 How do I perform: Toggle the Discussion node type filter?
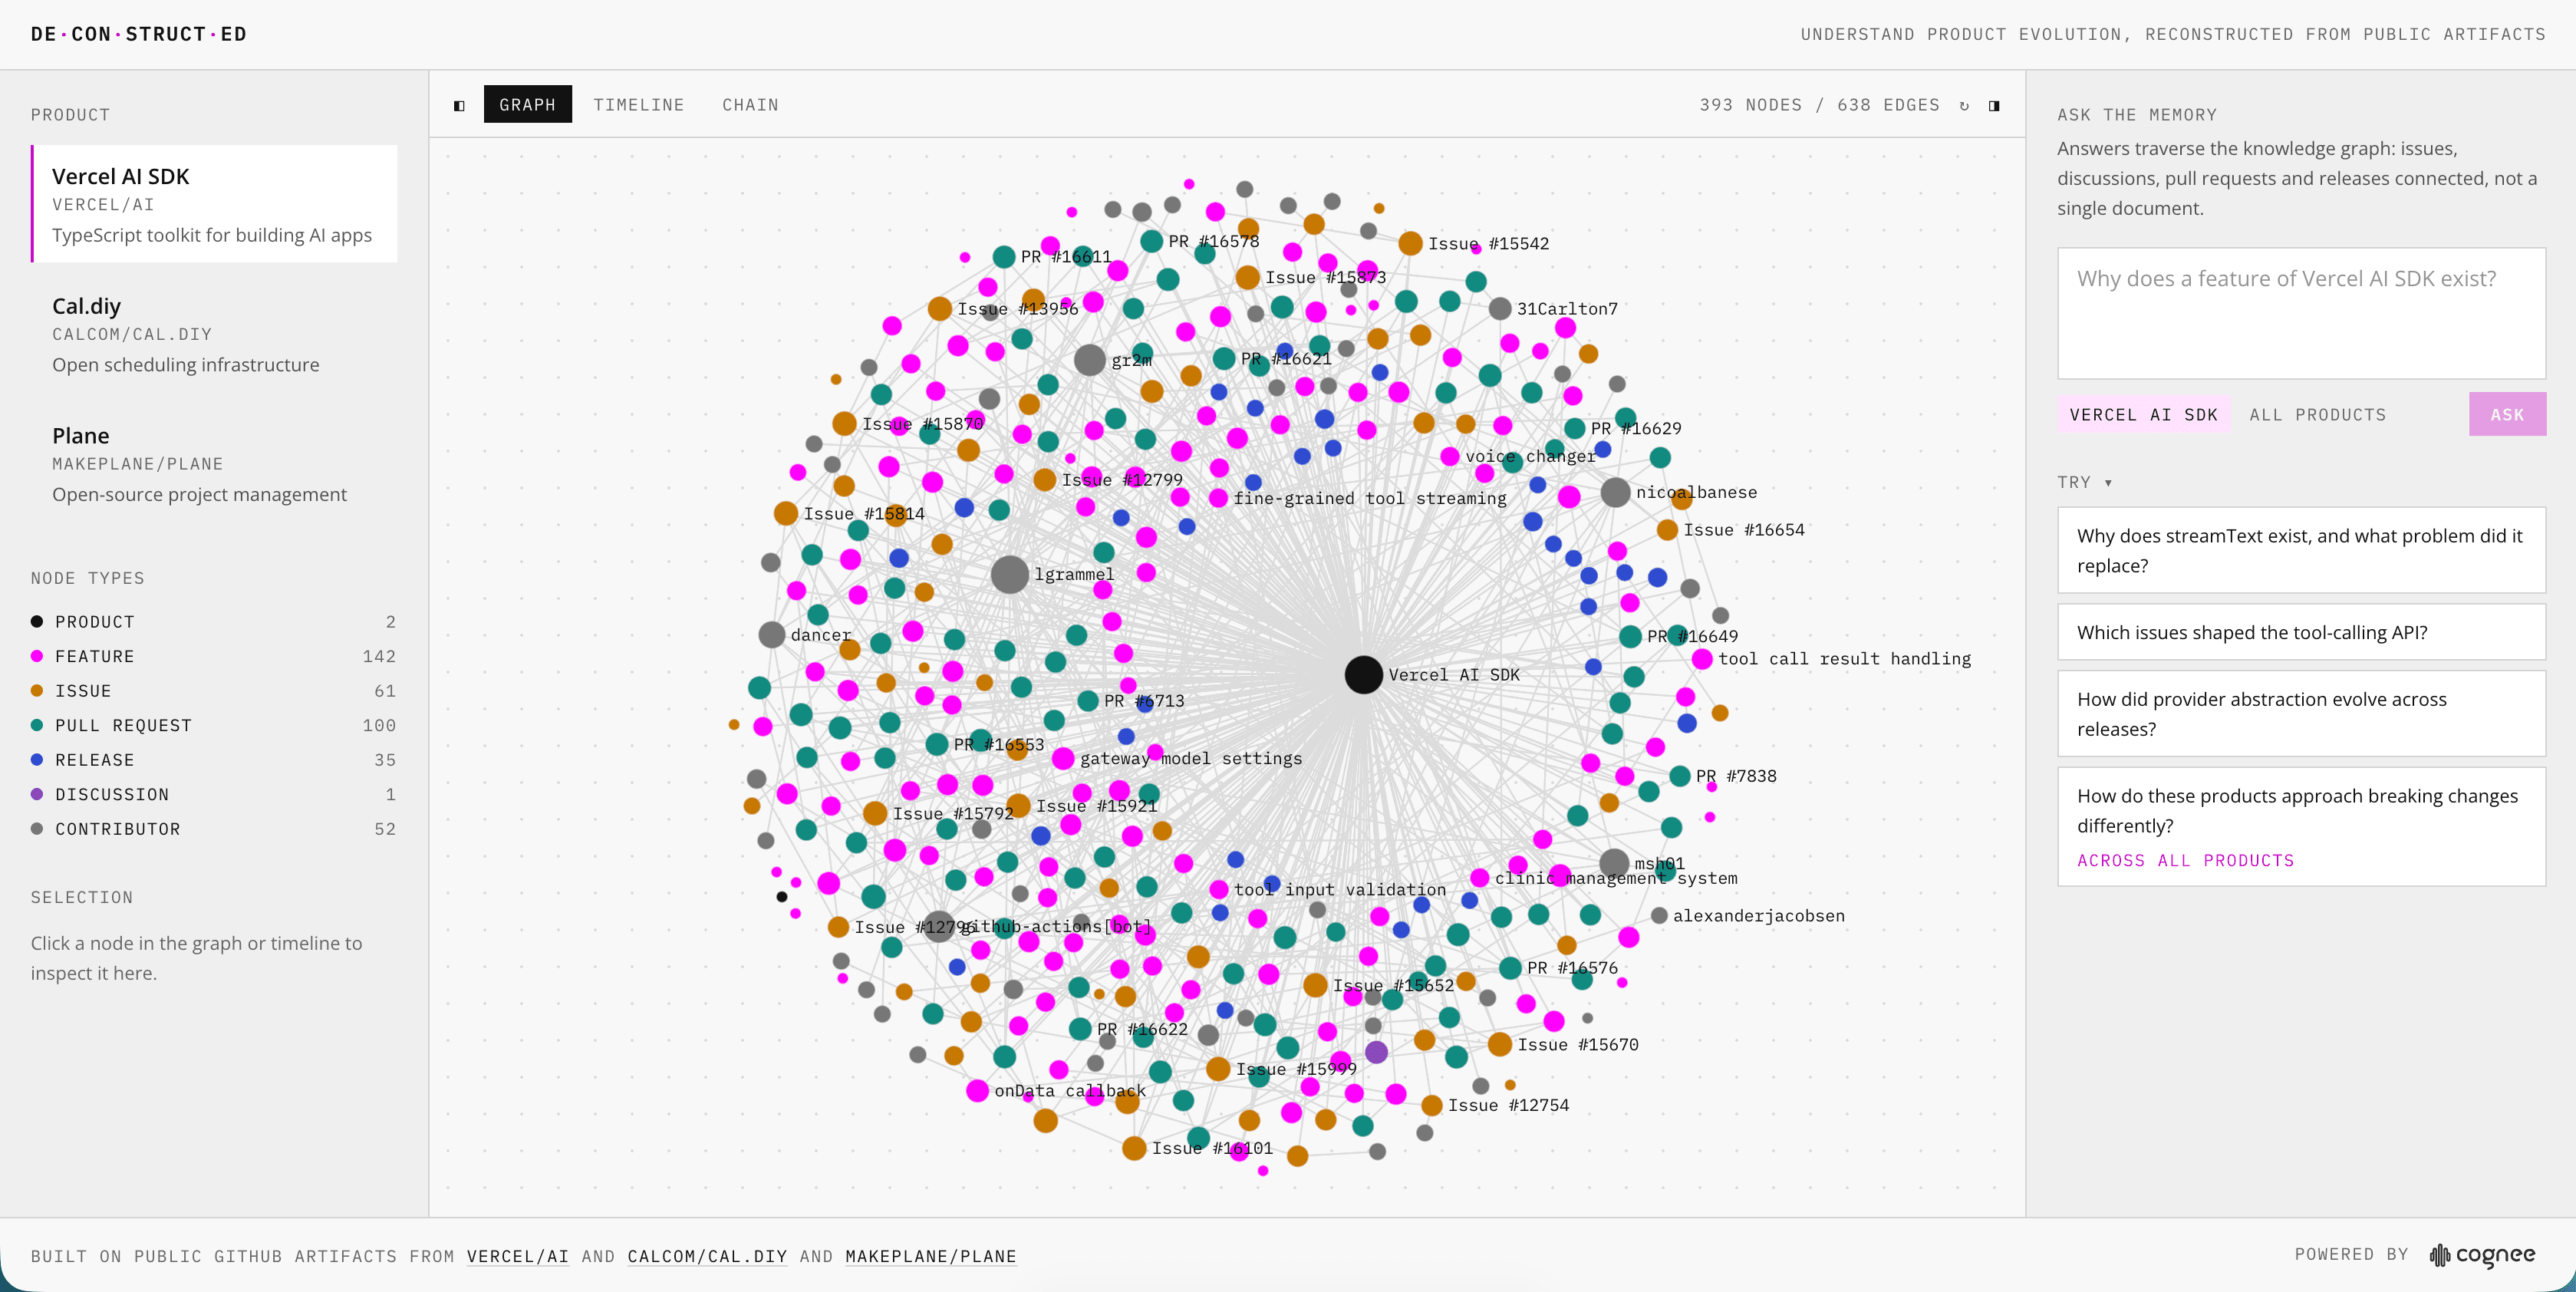coord(213,794)
